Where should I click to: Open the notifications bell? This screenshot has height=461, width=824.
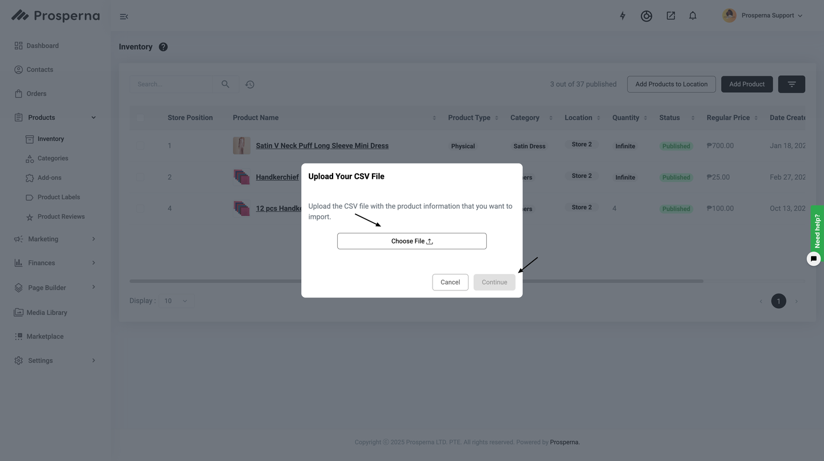[x=693, y=16]
